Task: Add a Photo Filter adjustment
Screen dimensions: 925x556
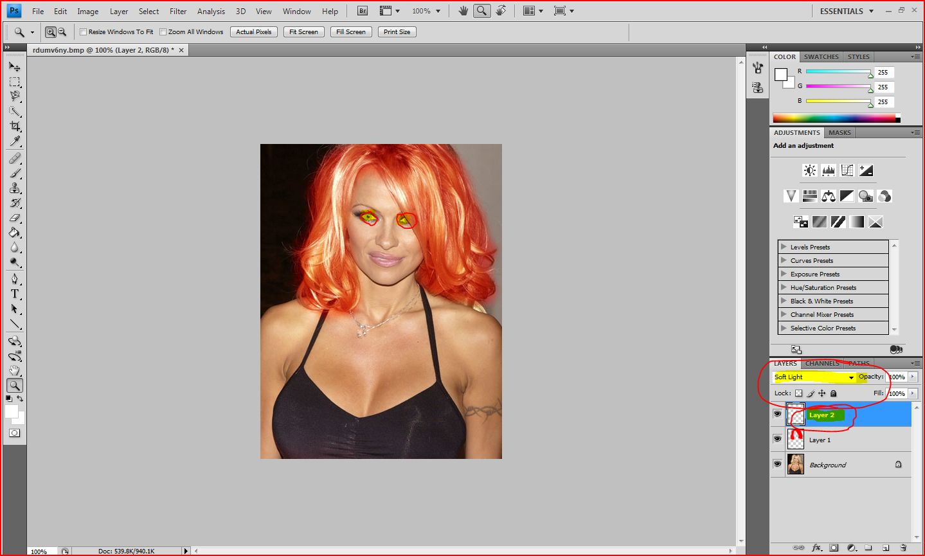Action: point(866,196)
